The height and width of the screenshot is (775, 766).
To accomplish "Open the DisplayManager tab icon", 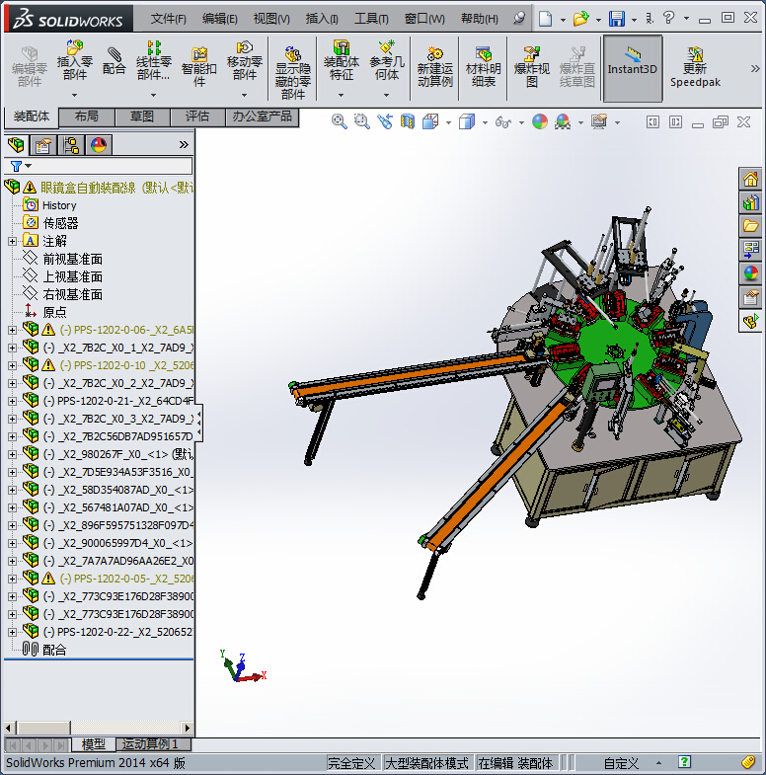I will (99, 145).
